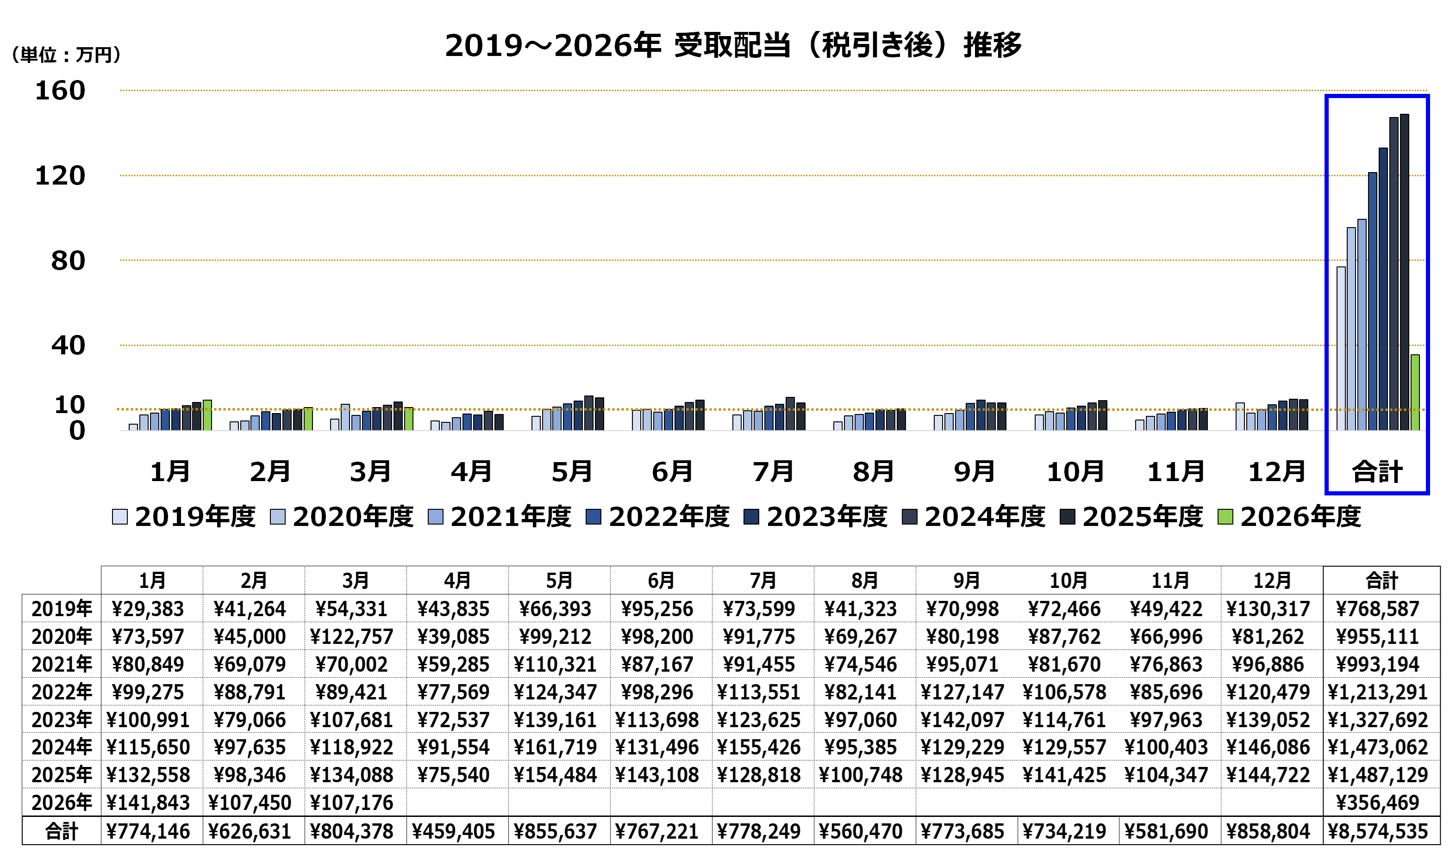Click the chart title text
The image size is (1456, 859).
click(733, 46)
